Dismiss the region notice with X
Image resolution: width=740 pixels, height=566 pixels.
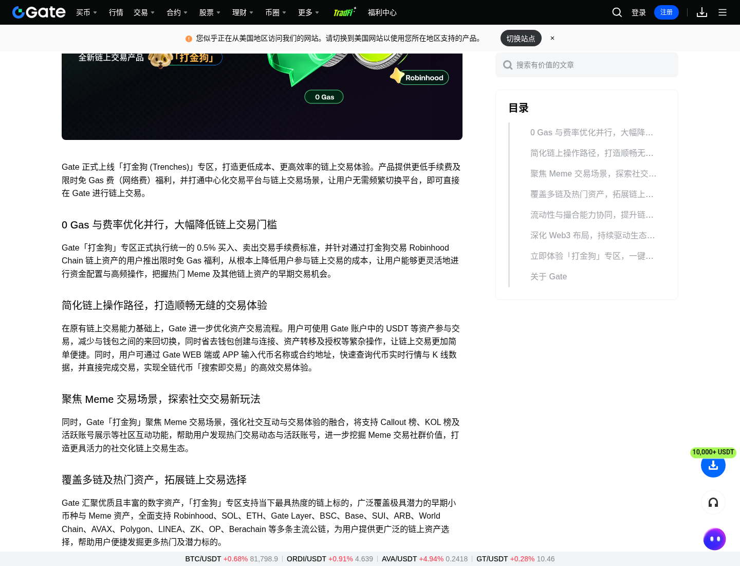pos(552,38)
